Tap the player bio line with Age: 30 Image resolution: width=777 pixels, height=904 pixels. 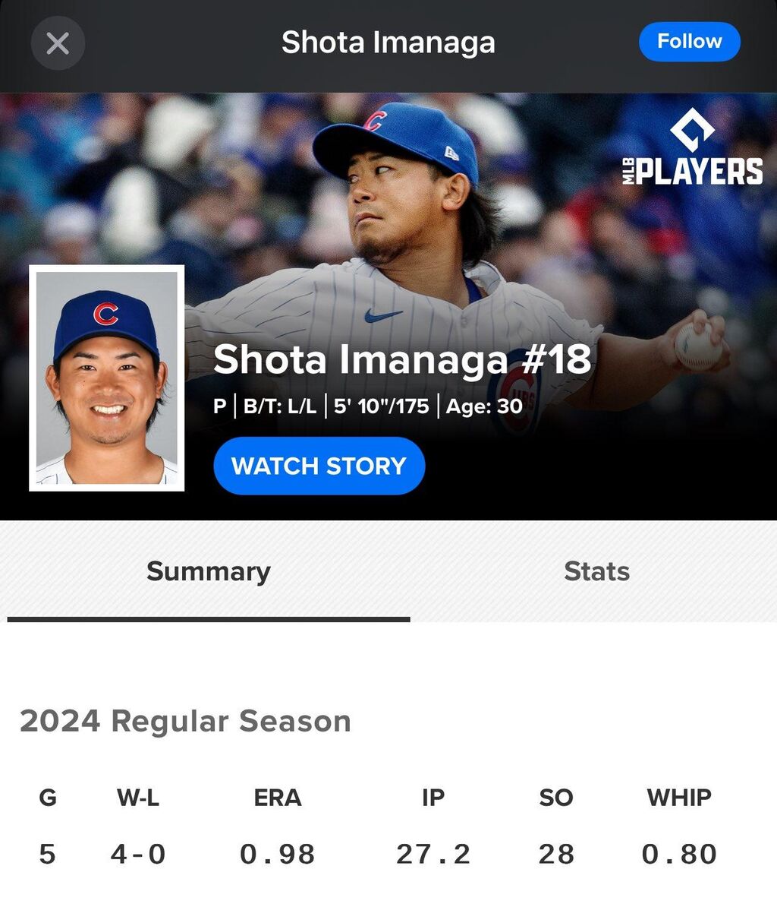[367, 406]
